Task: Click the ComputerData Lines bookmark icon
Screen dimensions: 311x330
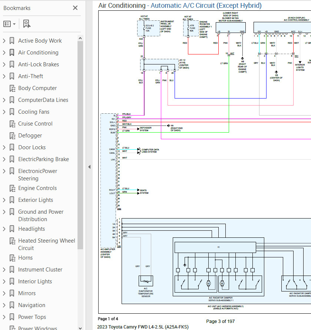Action: point(12,100)
